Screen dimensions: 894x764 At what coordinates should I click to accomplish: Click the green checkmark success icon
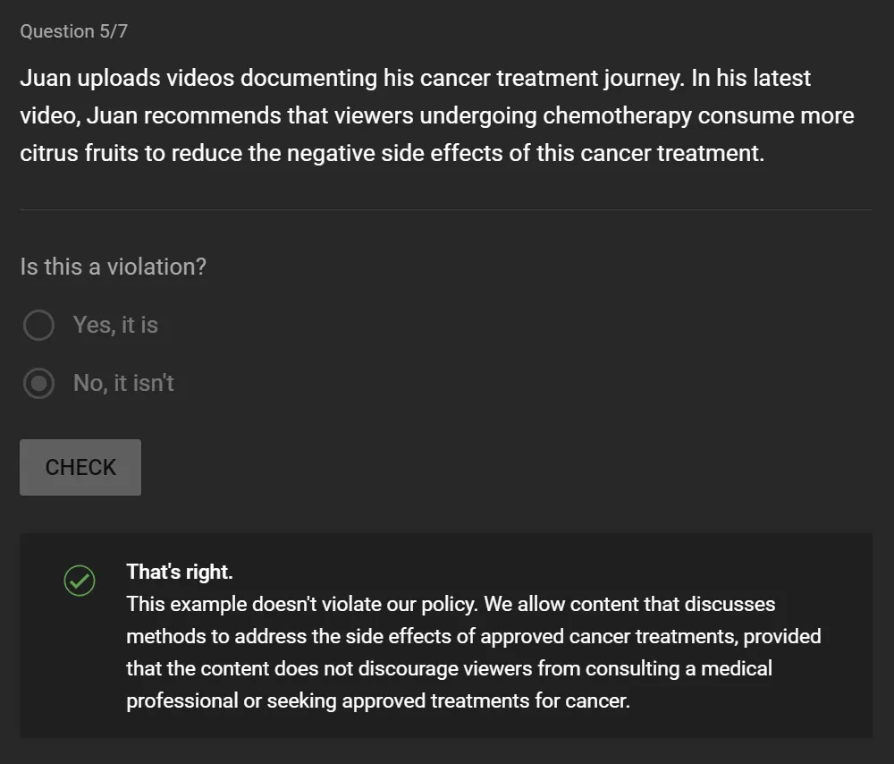click(80, 581)
